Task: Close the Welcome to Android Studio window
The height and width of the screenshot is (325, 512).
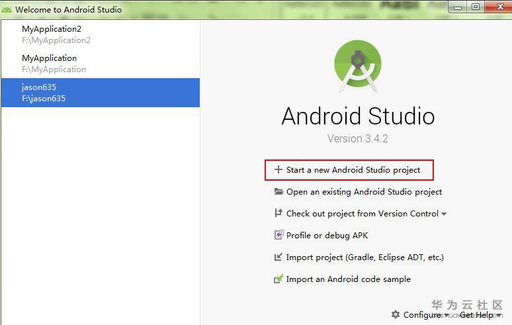Action: [x=499, y=7]
